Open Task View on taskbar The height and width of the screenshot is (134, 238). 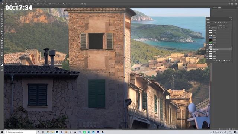43,132
